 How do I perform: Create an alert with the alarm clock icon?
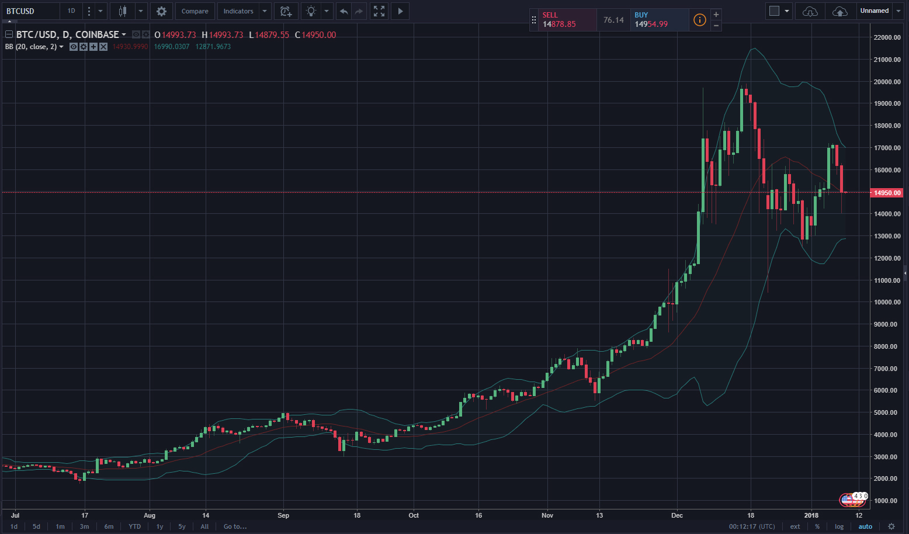coord(286,11)
